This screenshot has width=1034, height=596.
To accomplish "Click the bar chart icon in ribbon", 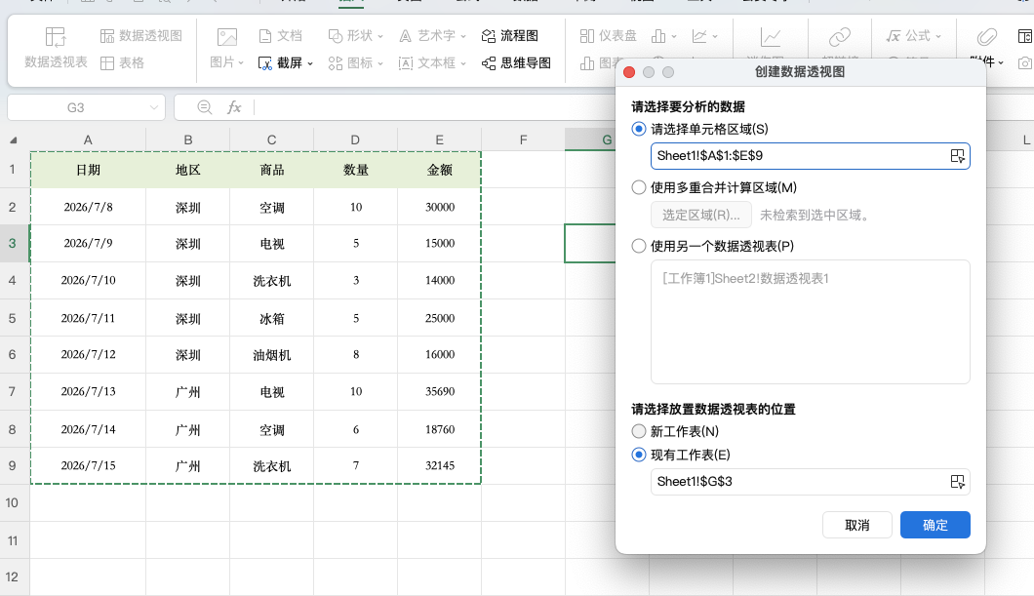I will pos(658,36).
